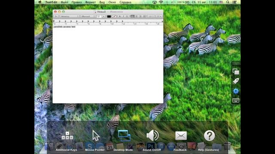Open Additional Keys in the Parallels overlay

click(67, 136)
